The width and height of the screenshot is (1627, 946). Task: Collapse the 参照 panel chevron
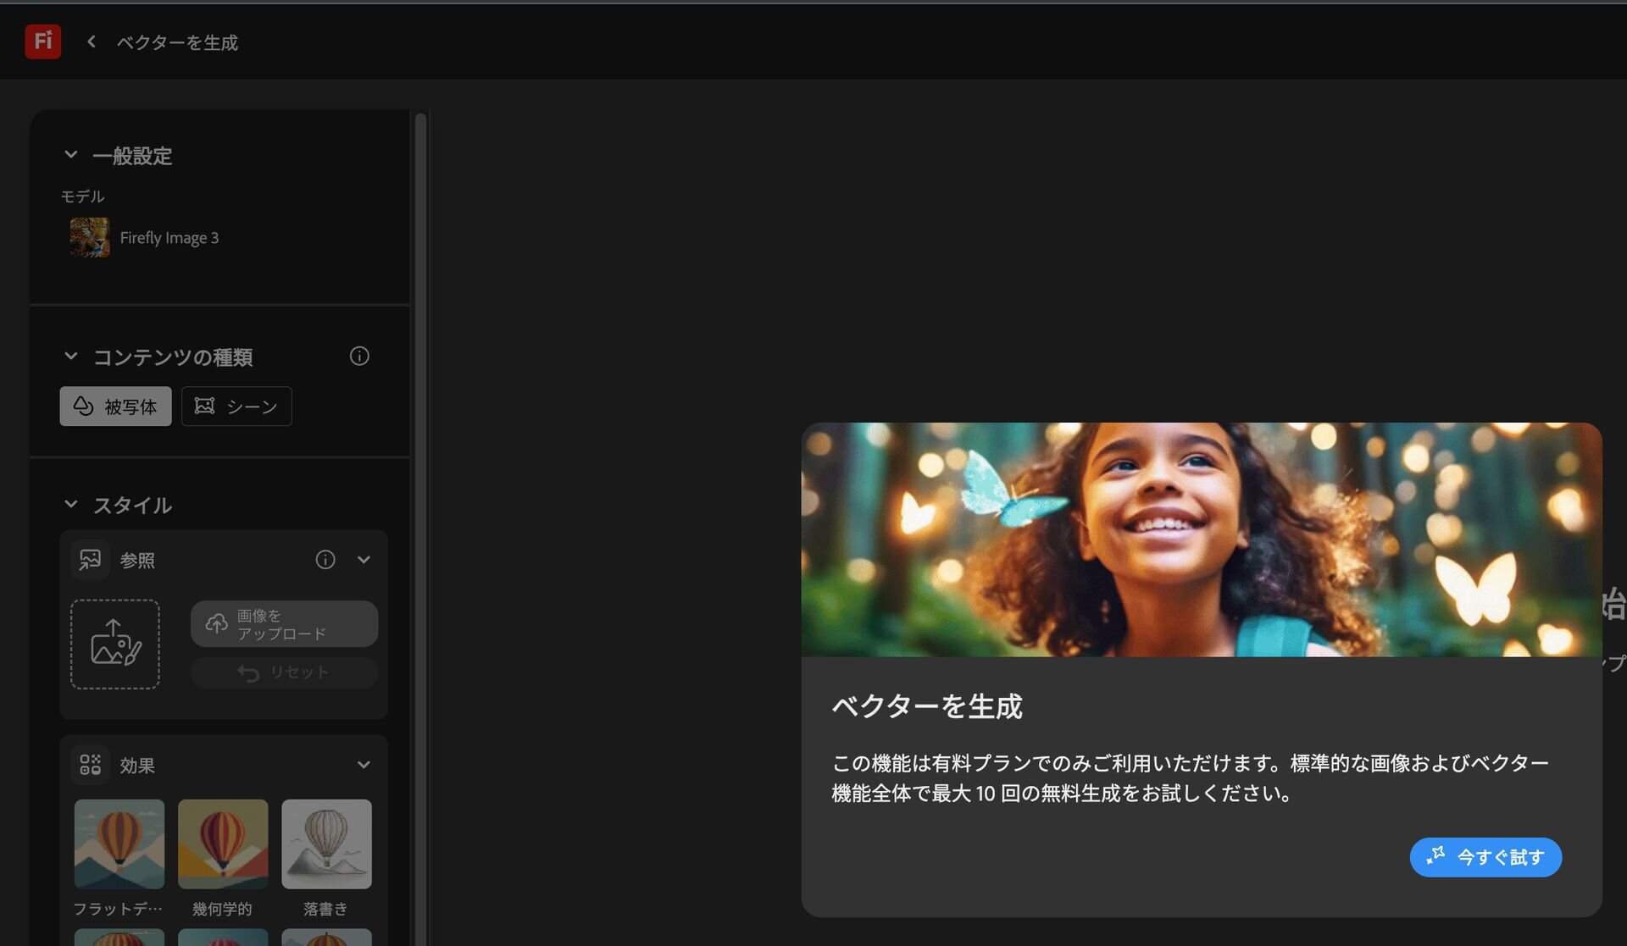(x=364, y=560)
